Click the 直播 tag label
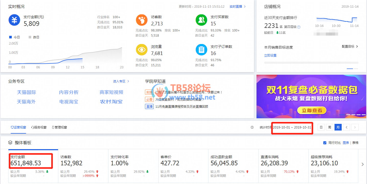367x184 pixels. coord(149,106)
